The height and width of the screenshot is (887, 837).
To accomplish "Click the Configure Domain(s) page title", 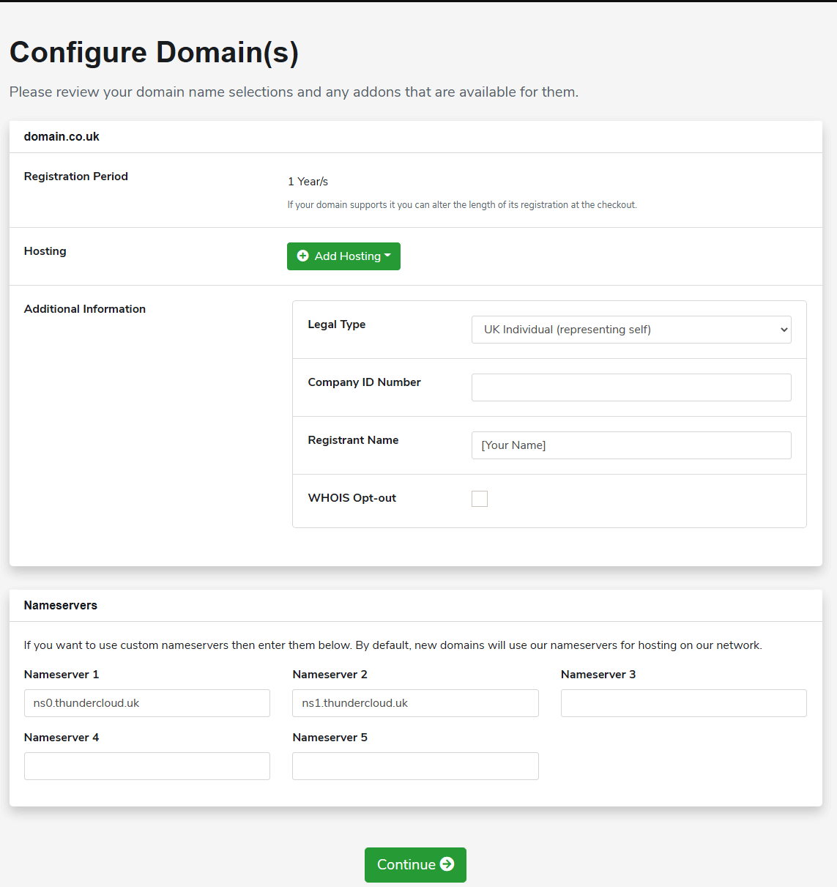I will click(154, 53).
